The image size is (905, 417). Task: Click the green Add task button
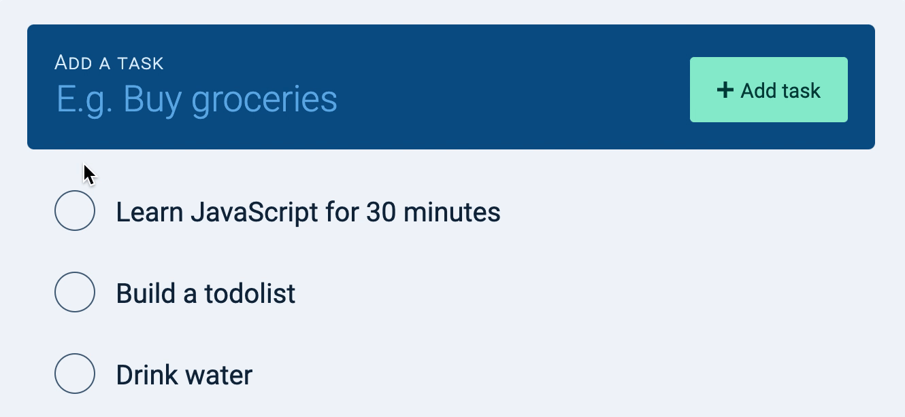(769, 89)
